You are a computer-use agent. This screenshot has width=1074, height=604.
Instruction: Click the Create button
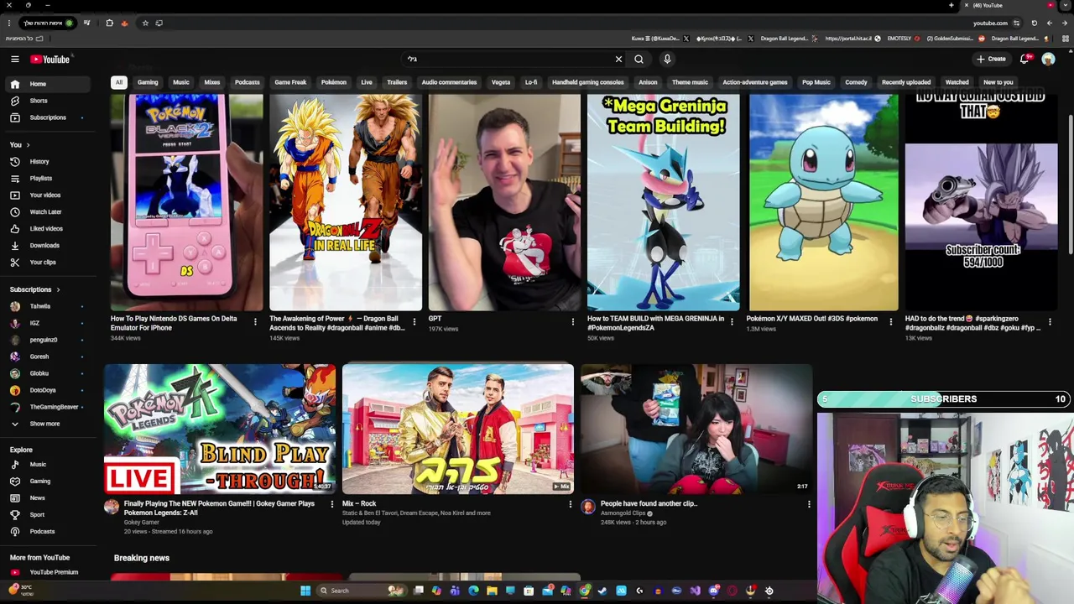point(991,59)
